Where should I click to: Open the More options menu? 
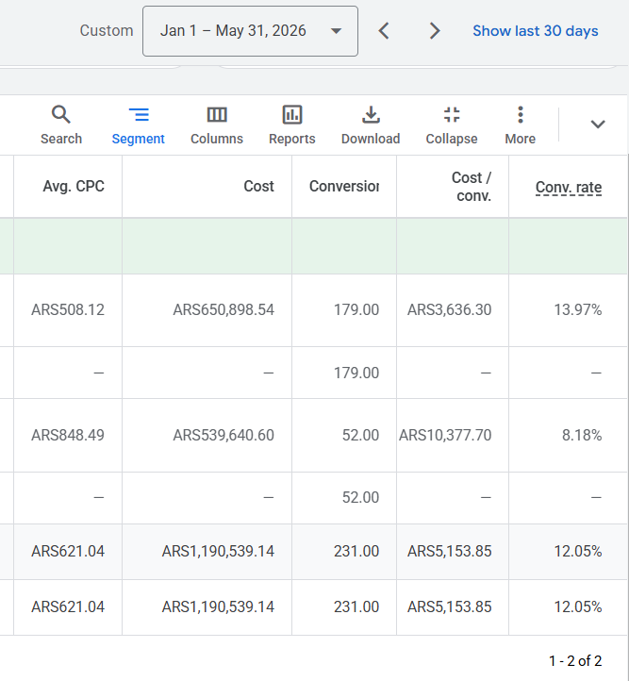coord(520,125)
